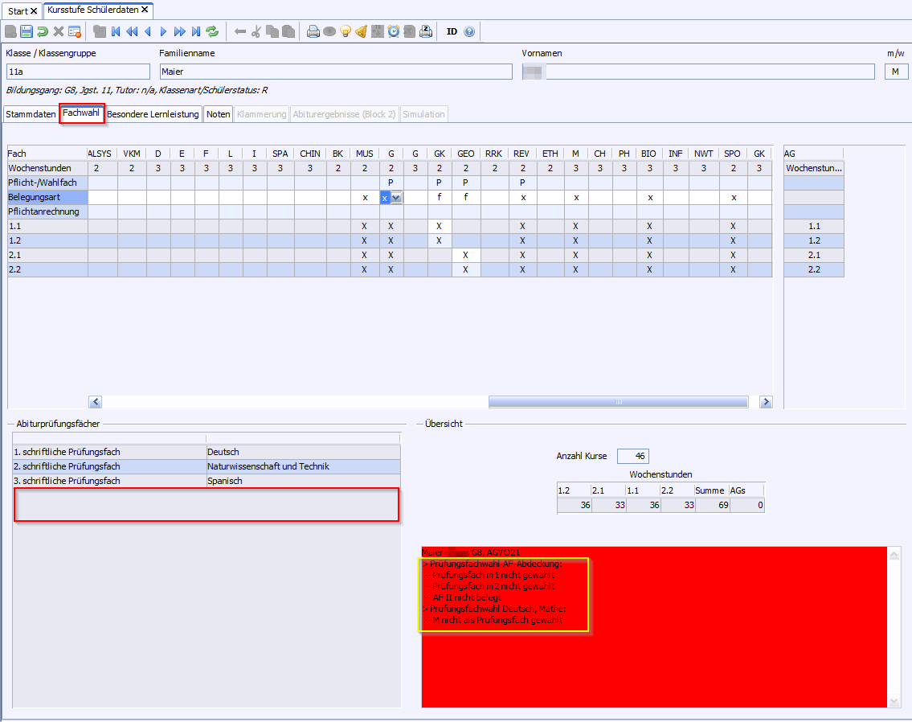
Task: Click the light bulb icon
Action: [x=346, y=31]
